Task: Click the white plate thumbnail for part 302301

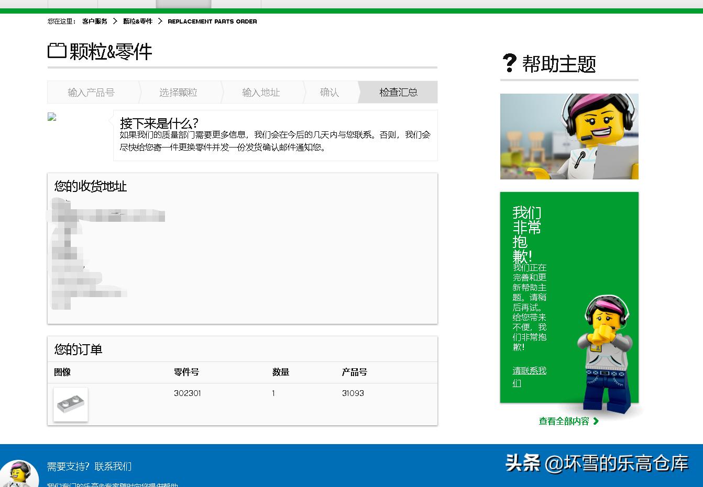Action: pyautogui.click(x=70, y=404)
